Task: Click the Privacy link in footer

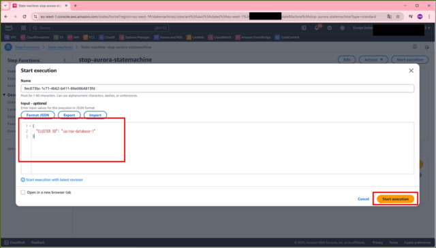Action: tap(377, 243)
